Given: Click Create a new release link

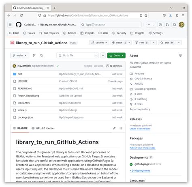Looking at the screenshot, I should tap(140, 129).
